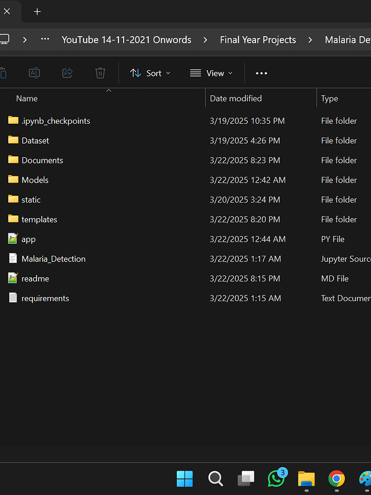Click the Rename toolbar icon
This screenshot has width=371, height=495.
pyautogui.click(x=34, y=73)
